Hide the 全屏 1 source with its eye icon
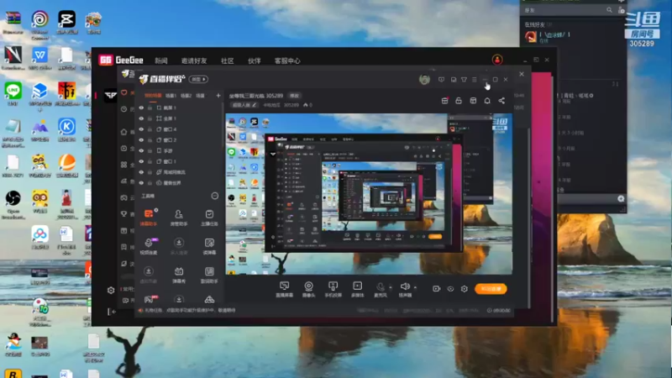 (x=141, y=118)
